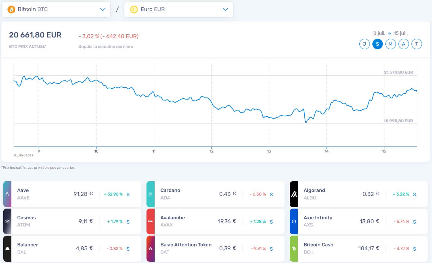Image resolution: width=432 pixels, height=263 pixels.
Task: Click the S period indicator on Avalanche card
Action: tap(271, 222)
